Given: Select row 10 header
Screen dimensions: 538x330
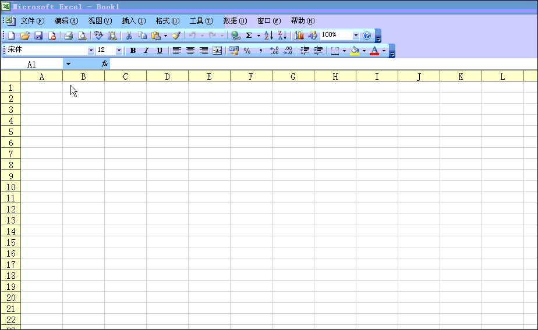Looking at the screenshot, I should pos(10,187).
